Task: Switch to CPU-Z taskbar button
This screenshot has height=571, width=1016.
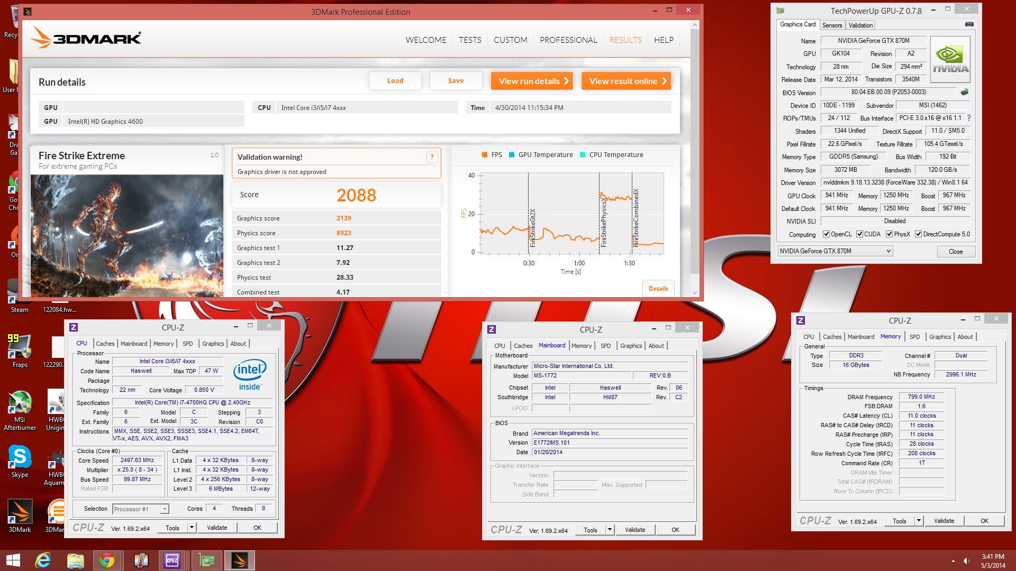Action: [x=172, y=560]
